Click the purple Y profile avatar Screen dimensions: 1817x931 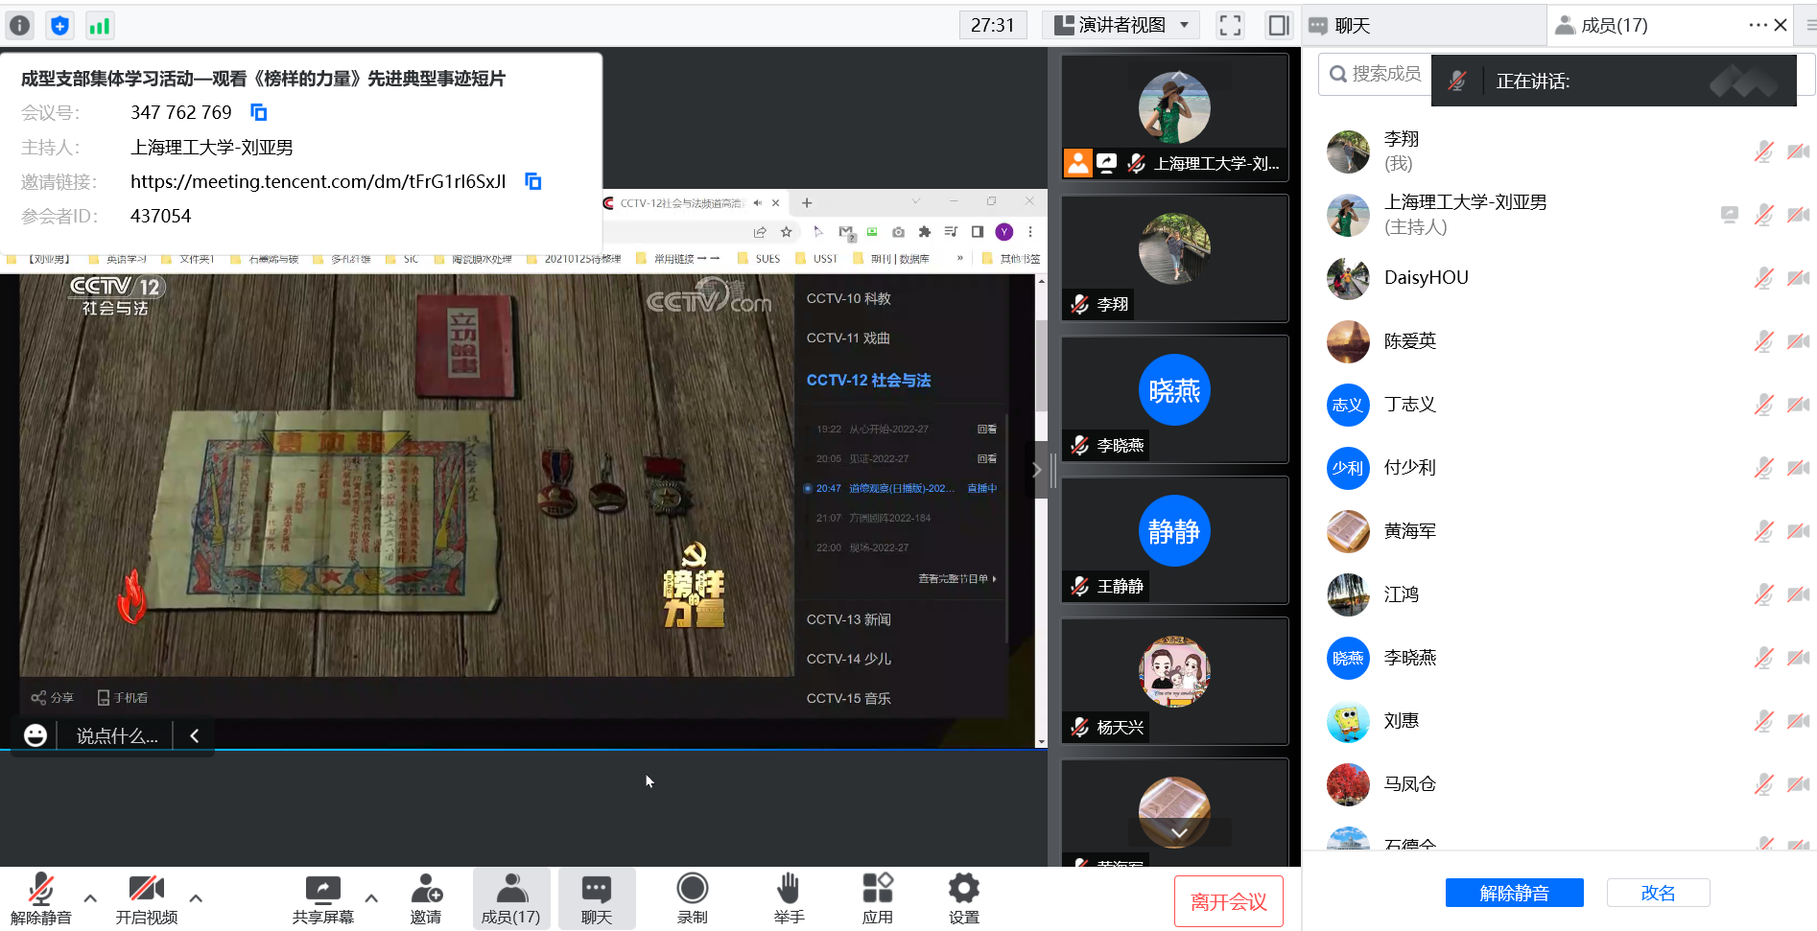pos(1004,231)
